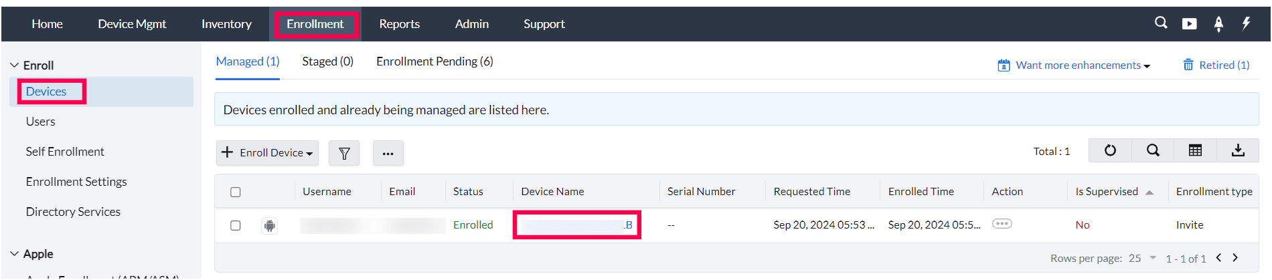Open the video tutorials icon

click(1190, 24)
